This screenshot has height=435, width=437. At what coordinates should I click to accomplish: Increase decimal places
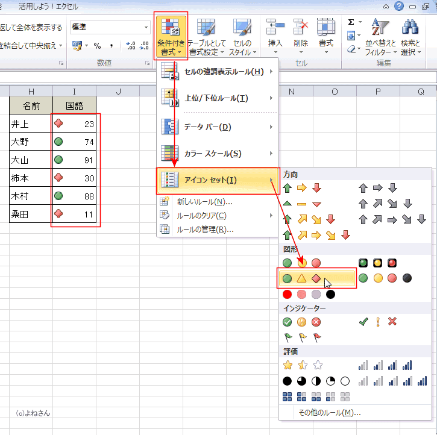click(x=131, y=46)
